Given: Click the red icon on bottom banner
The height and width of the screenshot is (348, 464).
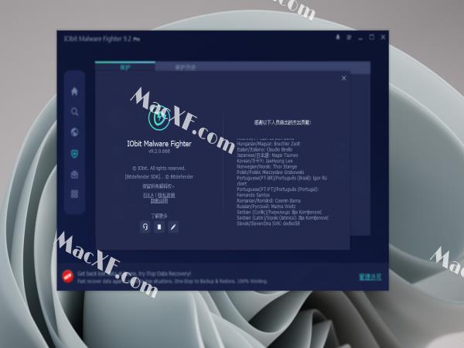Looking at the screenshot, I should tap(68, 276).
